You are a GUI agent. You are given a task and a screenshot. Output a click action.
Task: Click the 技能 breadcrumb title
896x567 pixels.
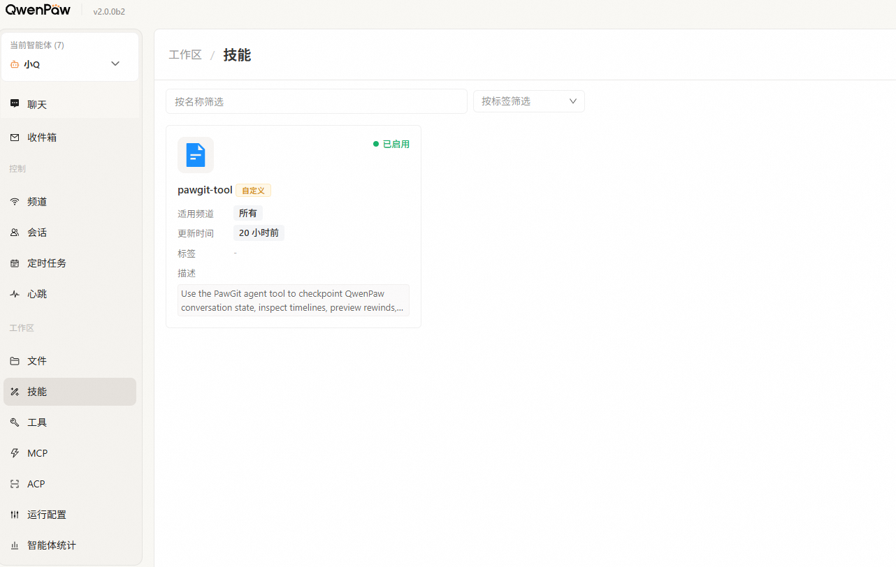(237, 54)
